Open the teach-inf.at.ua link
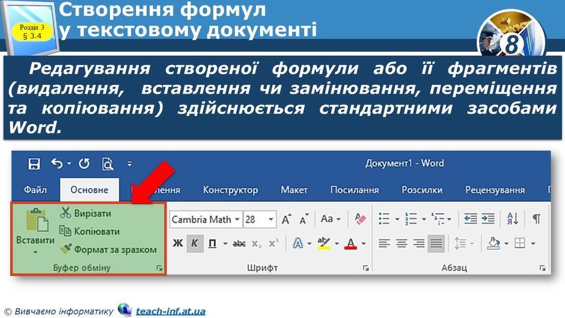This screenshot has width=565, height=318. pos(171,311)
